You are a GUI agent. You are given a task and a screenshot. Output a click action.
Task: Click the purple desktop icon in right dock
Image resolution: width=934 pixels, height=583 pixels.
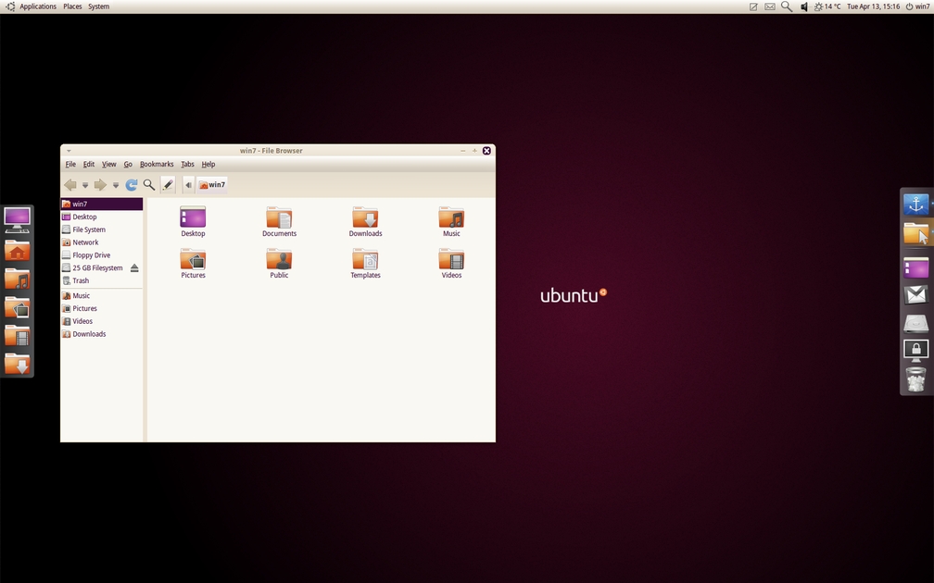[916, 267]
